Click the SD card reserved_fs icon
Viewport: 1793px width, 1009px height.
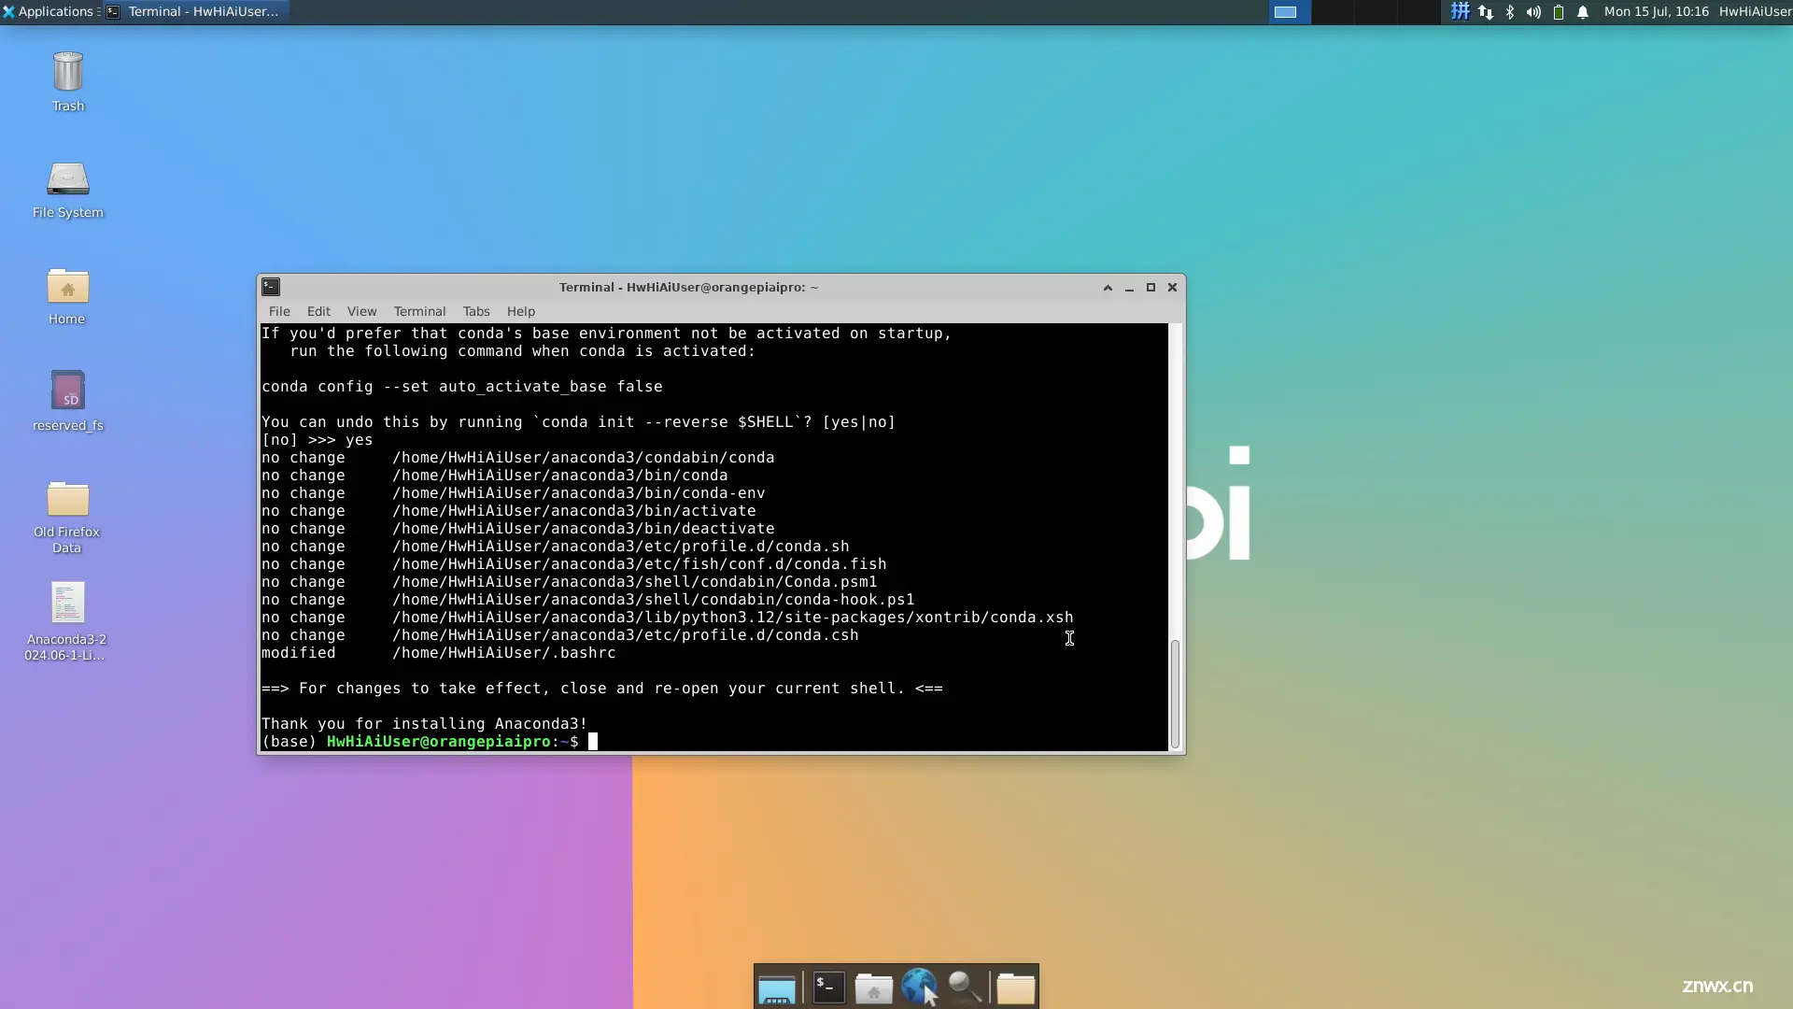tap(68, 398)
